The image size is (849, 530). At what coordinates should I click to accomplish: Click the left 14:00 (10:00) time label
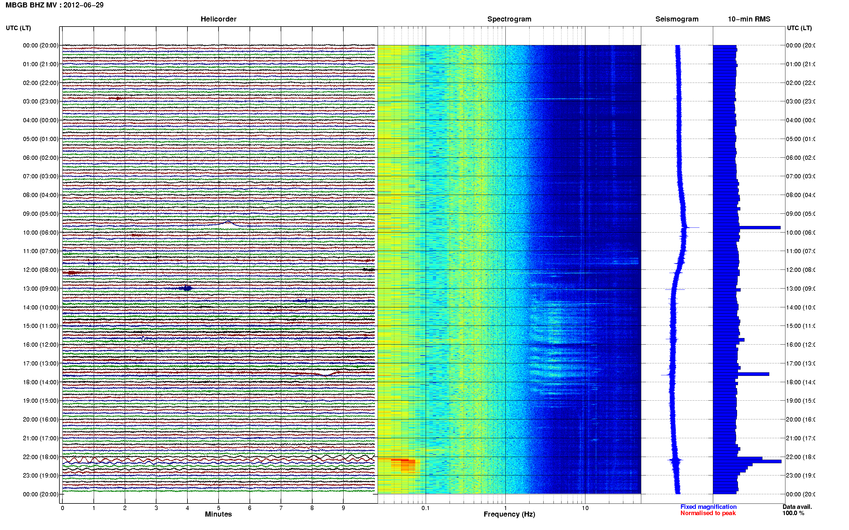point(41,307)
